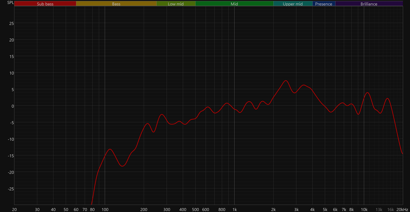Click the 25 dB SPL axis label

tap(12, 23)
